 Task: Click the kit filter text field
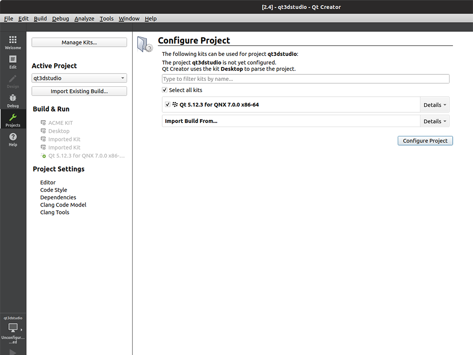coord(305,79)
